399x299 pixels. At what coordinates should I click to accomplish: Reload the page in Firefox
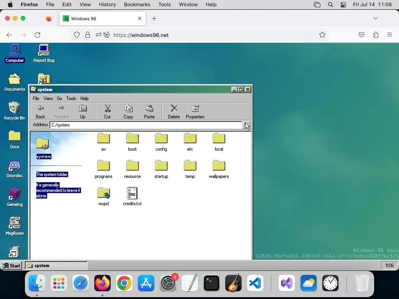tap(37, 35)
